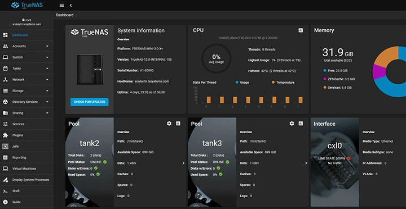Click the Directory Services icon
Screen dimensions: 406x209
click(x=5, y=102)
